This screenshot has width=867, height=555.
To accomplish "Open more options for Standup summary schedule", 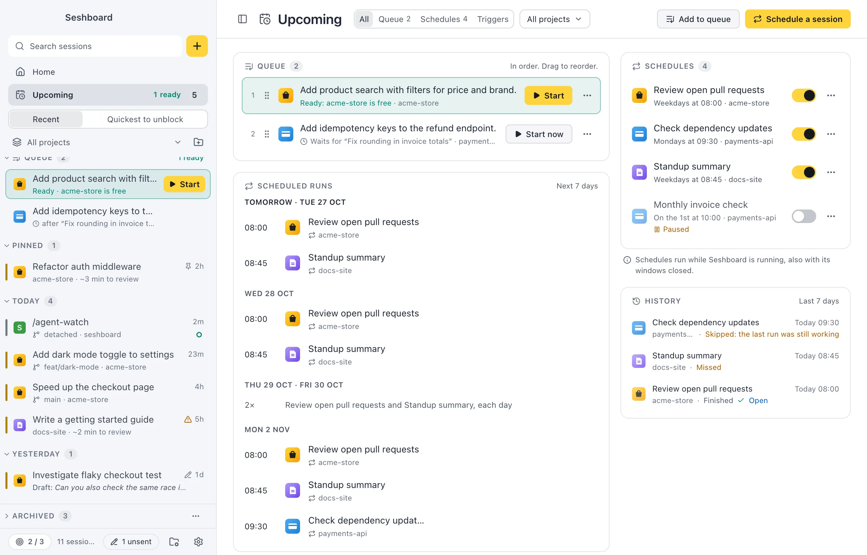I will tap(831, 172).
